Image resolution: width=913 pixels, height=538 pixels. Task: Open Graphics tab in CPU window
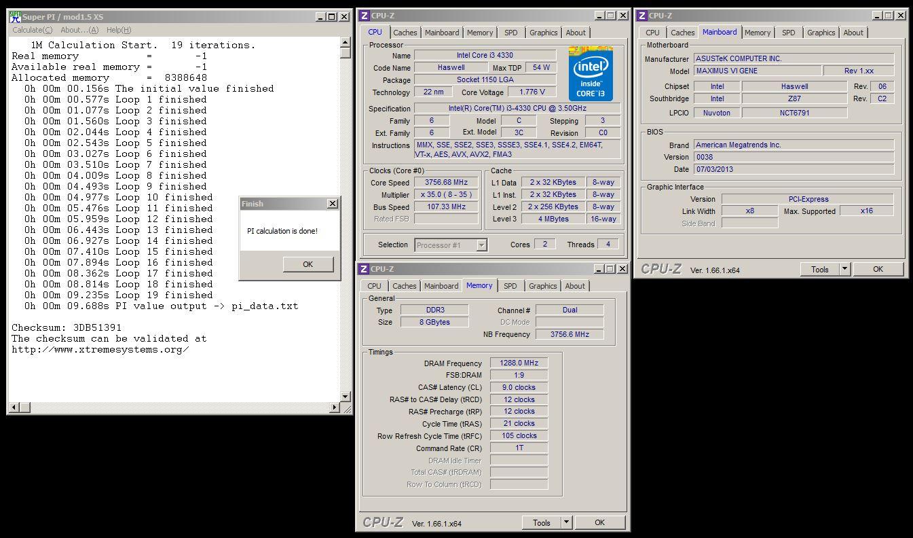coord(544,33)
